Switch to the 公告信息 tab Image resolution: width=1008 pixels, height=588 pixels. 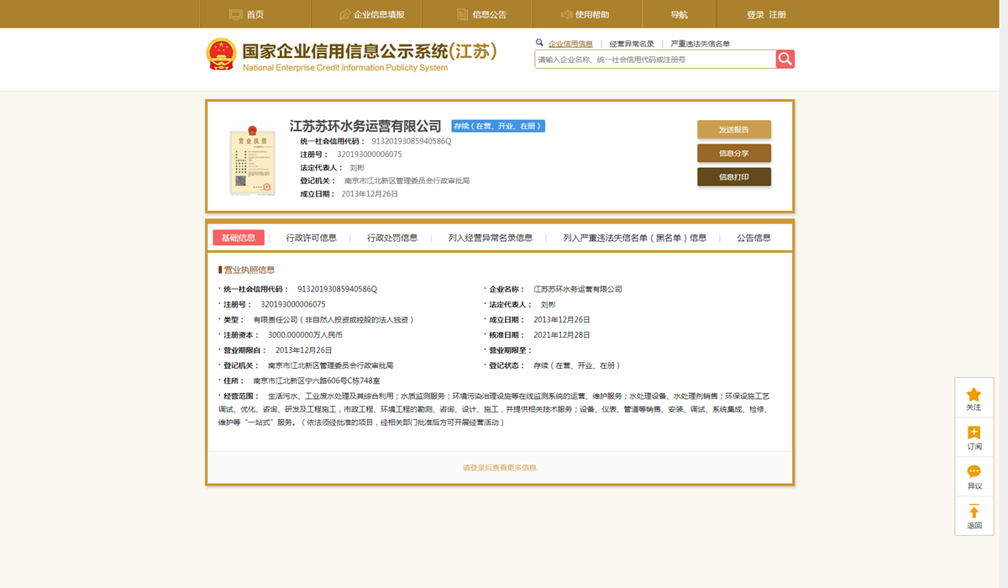coord(753,238)
